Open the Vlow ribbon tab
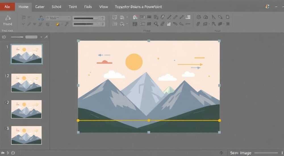 click(x=104, y=7)
